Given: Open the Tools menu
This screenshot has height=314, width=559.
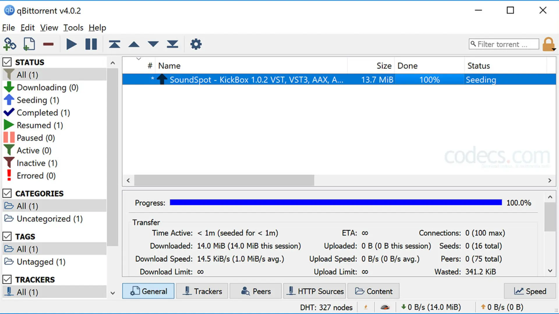Looking at the screenshot, I should pos(73,28).
